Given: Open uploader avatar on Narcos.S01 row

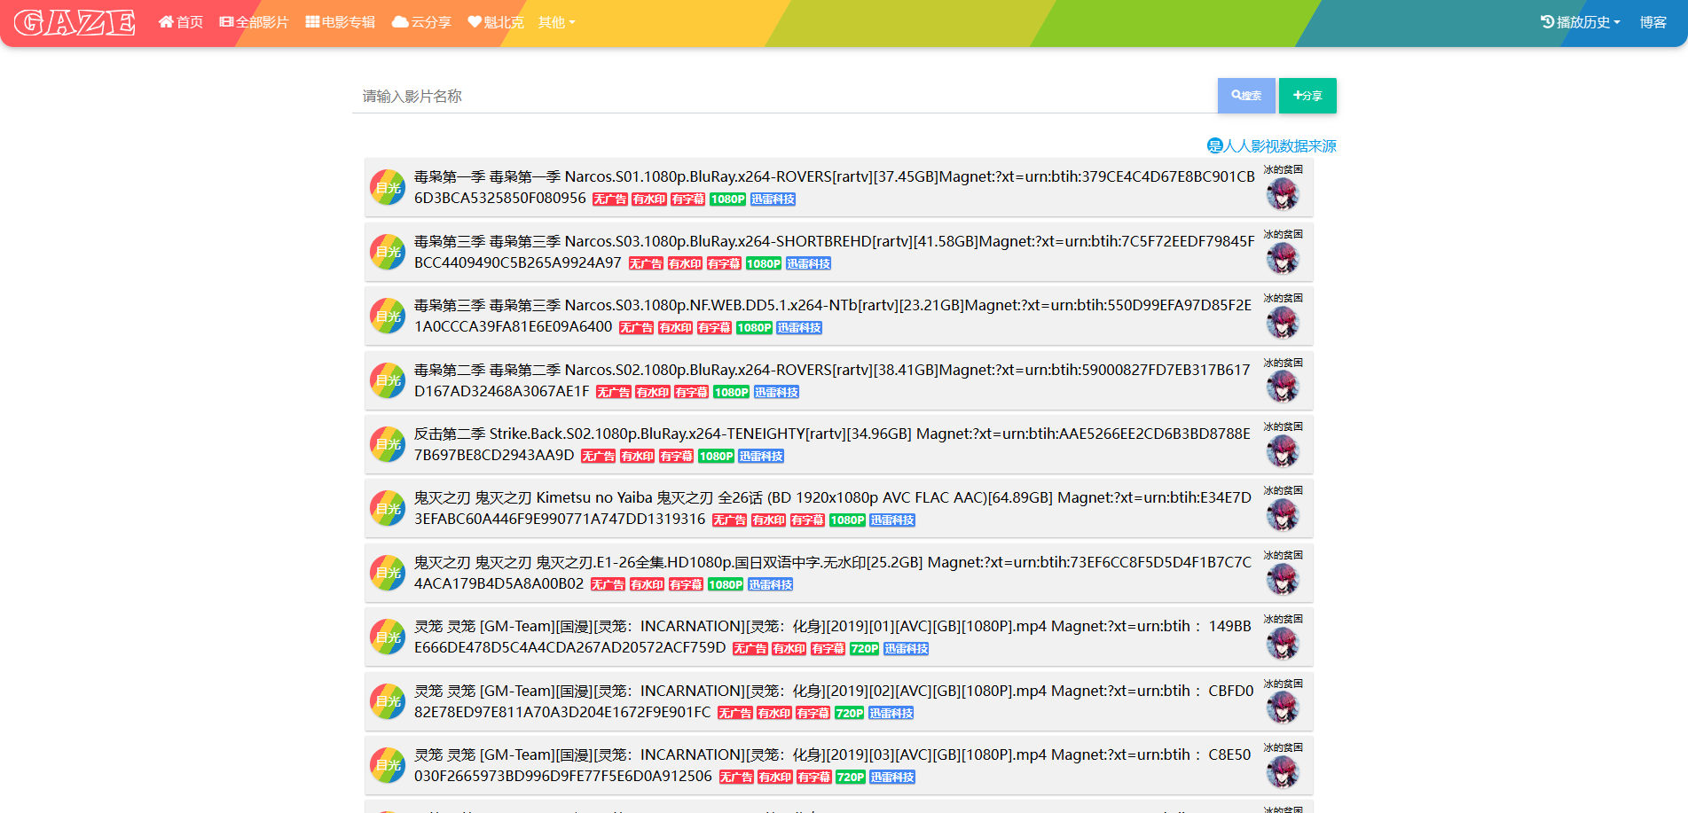Looking at the screenshot, I should click(x=1283, y=194).
